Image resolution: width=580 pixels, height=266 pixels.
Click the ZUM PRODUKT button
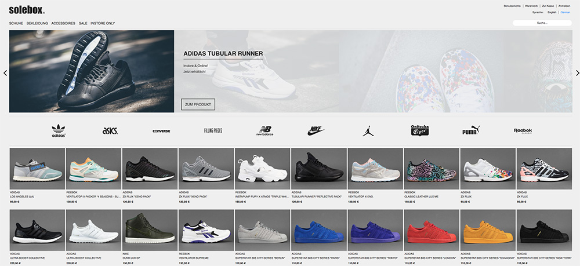click(198, 104)
